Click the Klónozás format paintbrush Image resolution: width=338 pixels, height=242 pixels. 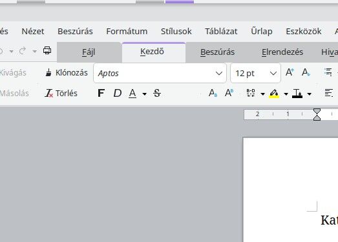click(67, 73)
